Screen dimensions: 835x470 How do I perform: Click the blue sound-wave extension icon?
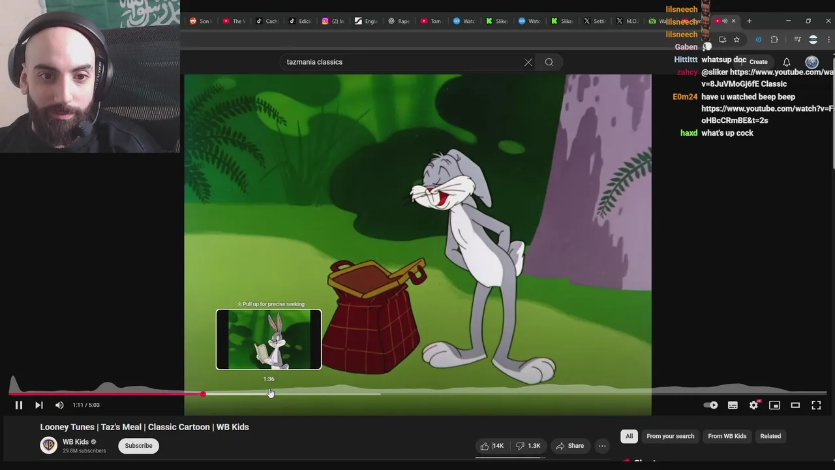click(758, 40)
